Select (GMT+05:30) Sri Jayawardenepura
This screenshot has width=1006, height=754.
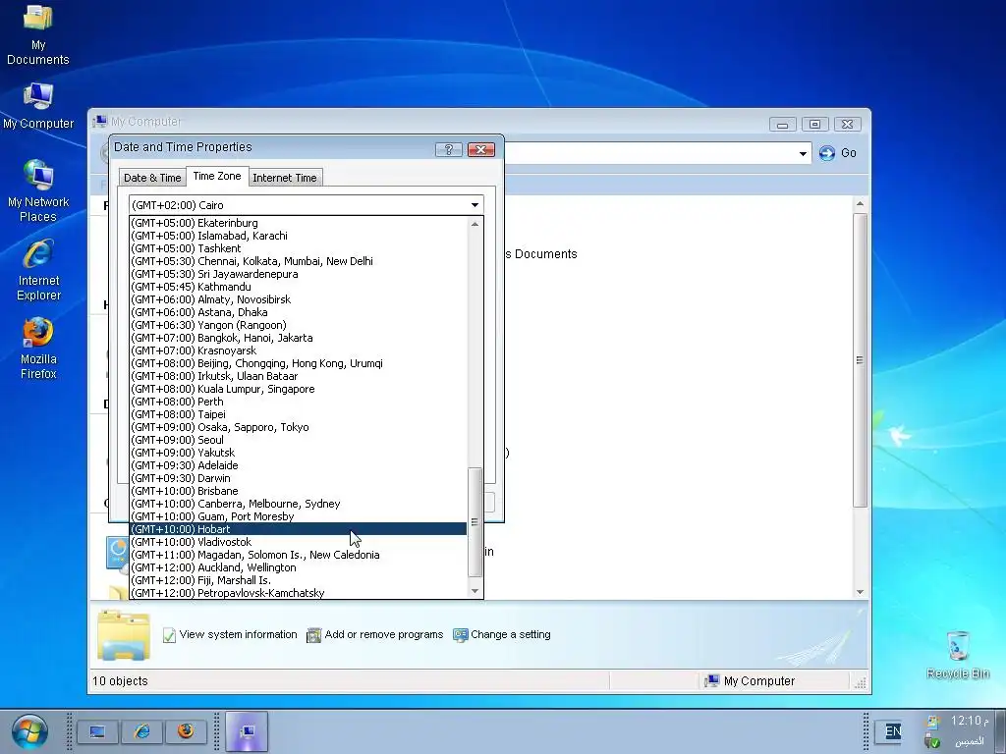[299, 275]
